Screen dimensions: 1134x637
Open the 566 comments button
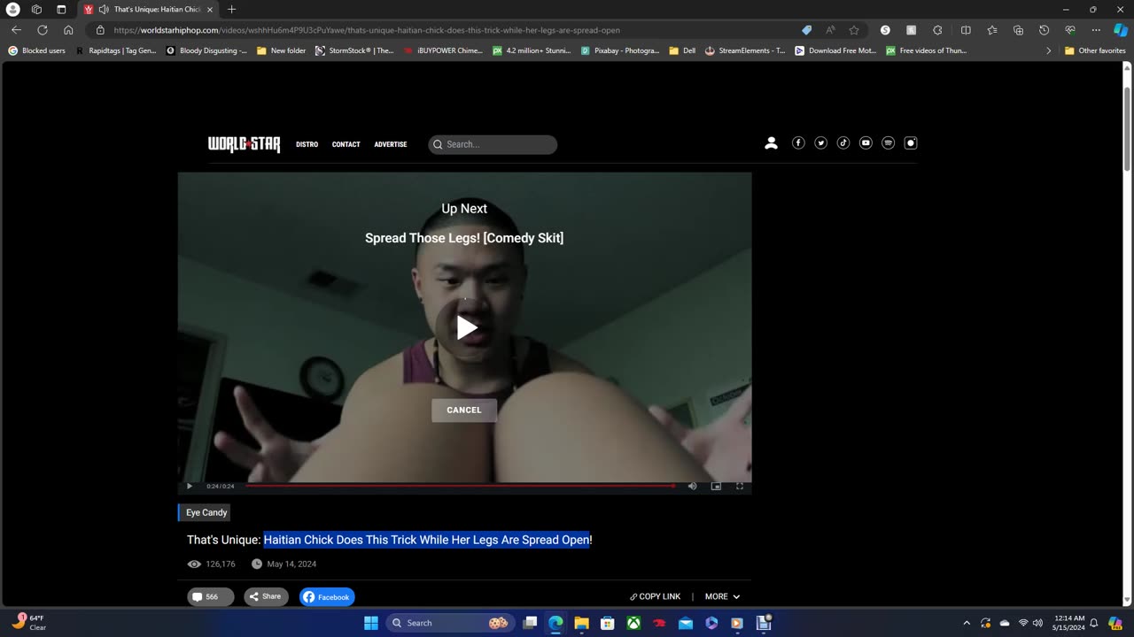pyautogui.click(x=210, y=597)
